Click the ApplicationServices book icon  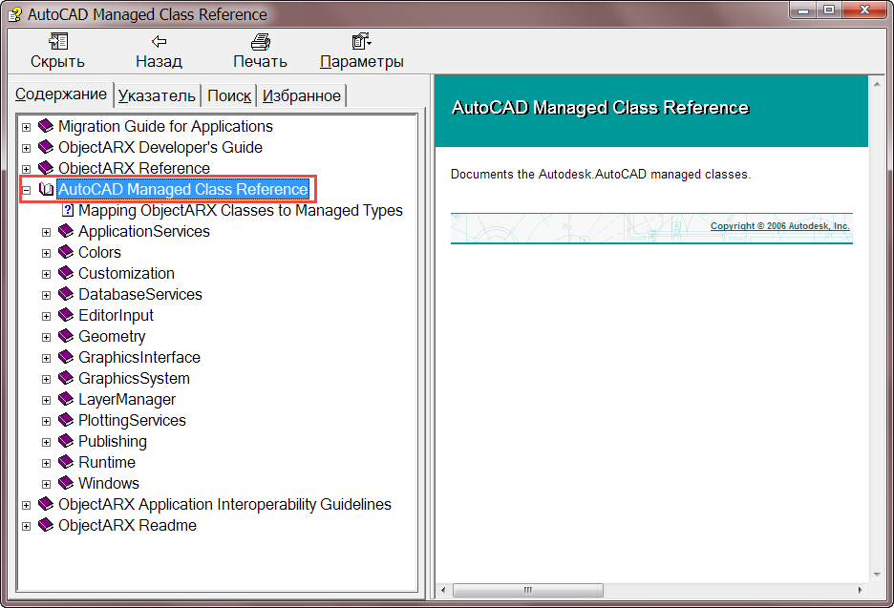(66, 231)
